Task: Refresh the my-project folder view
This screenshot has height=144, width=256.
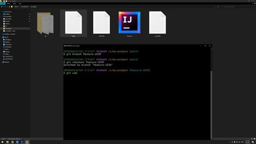Action: pyautogui.click(x=218, y=7)
